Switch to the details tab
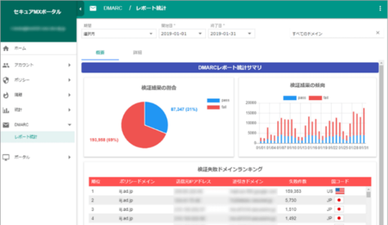Screen dimensions: 388x225 [x=137, y=52]
